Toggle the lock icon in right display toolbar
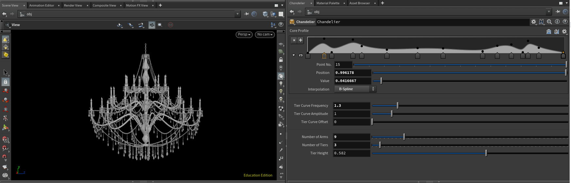The height and width of the screenshot is (183, 571). click(x=281, y=60)
